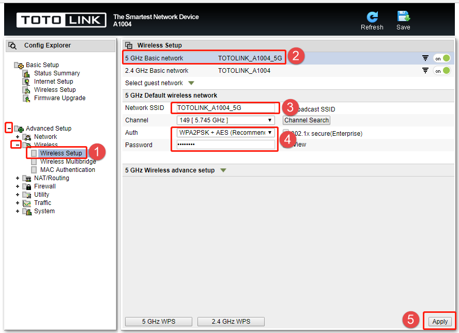
Task: Click the filter icon on 2.4 GHz row
Action: pyautogui.click(x=425, y=70)
